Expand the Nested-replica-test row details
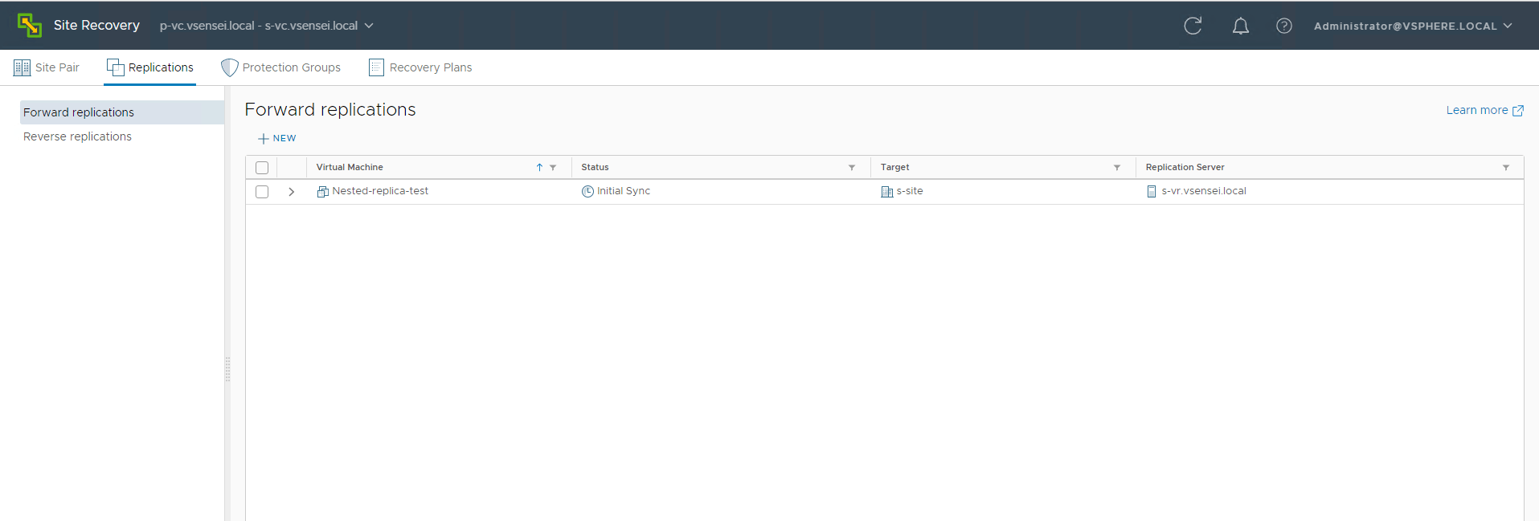 coord(292,192)
